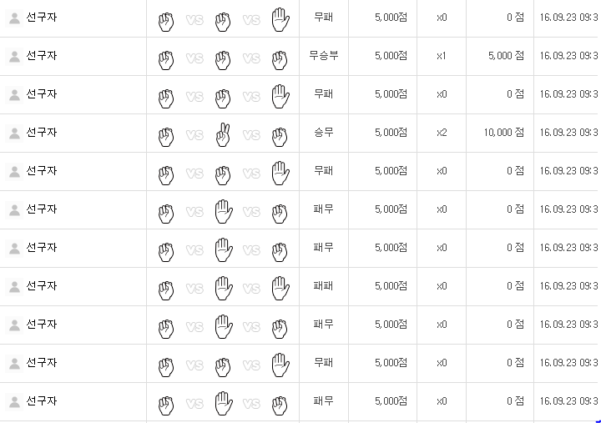Image resolution: width=601 pixels, height=423 pixels.
Task: Click the 패패 result text
Action: 324,286
